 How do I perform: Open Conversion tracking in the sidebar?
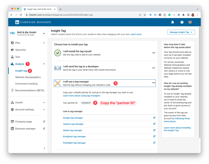[x=26, y=83]
